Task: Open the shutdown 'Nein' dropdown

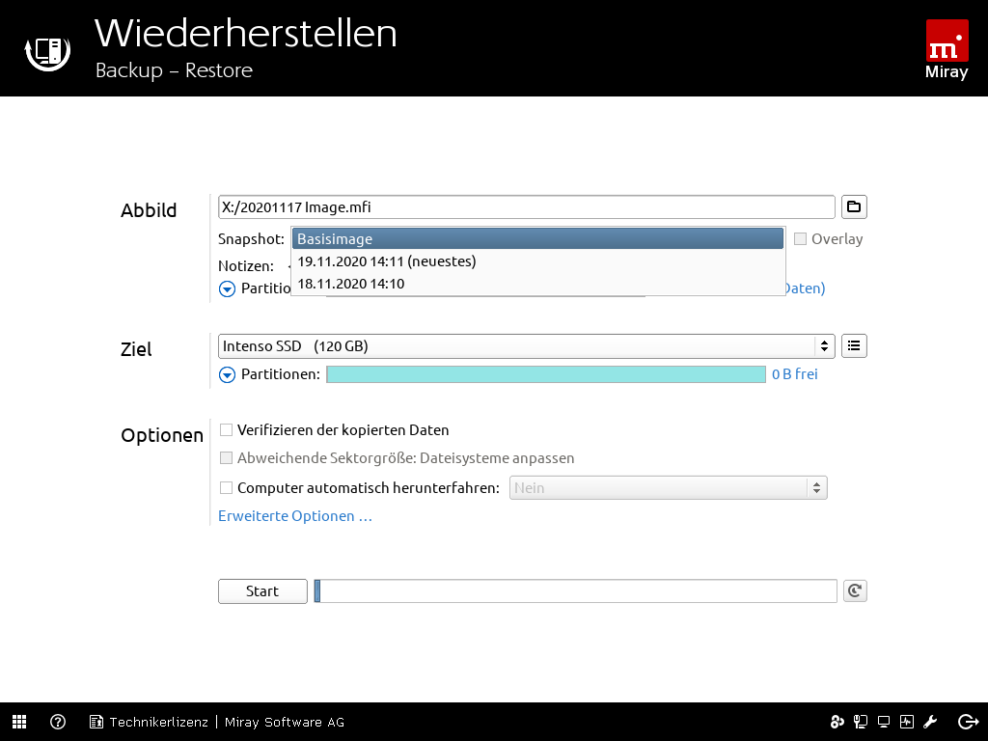Action: 668,488
